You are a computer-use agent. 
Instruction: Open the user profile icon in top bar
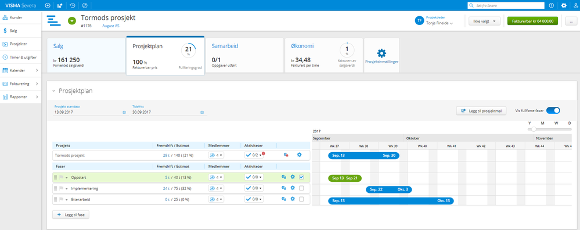pos(575,6)
